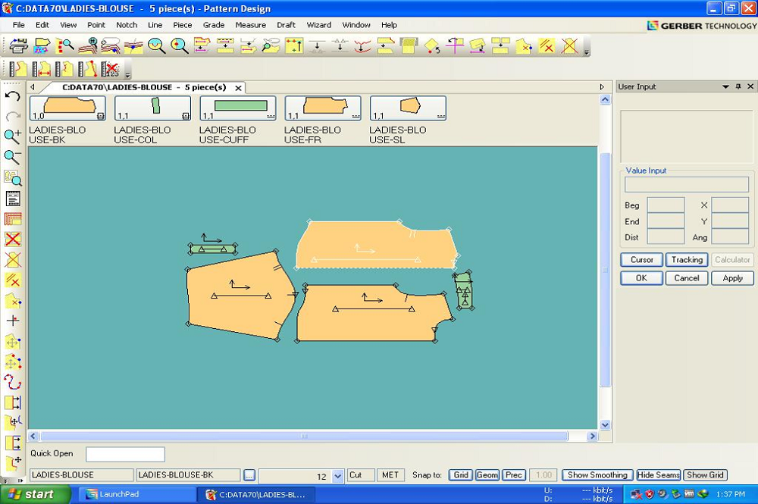Open the User Input panel dropdown arrow
758x504 pixels.
pos(725,86)
